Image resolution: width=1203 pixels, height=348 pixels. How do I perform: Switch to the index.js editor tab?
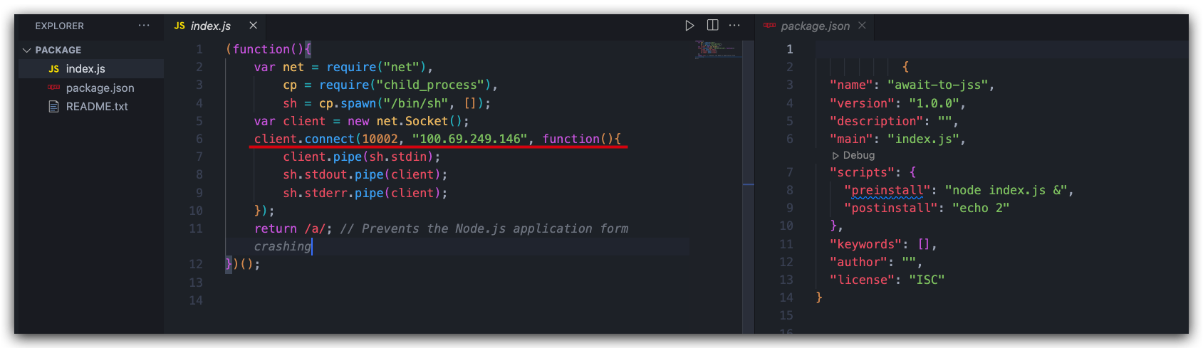click(211, 26)
